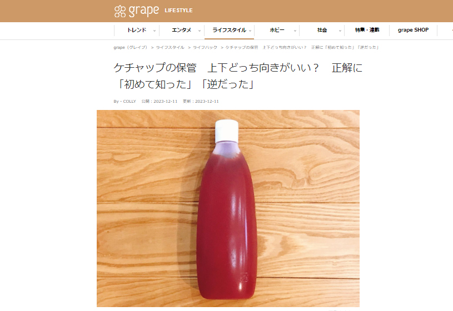
Task: Click the ライフスタイル breadcrumb link
Action: click(x=170, y=47)
